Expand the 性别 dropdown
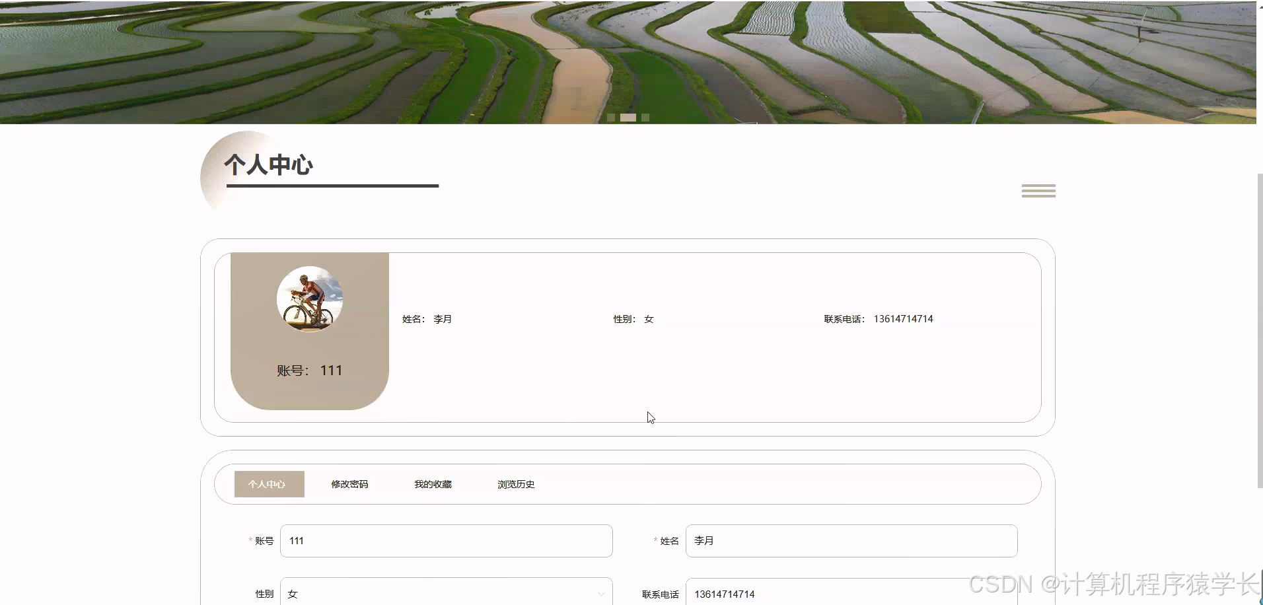This screenshot has width=1263, height=605. click(447, 592)
